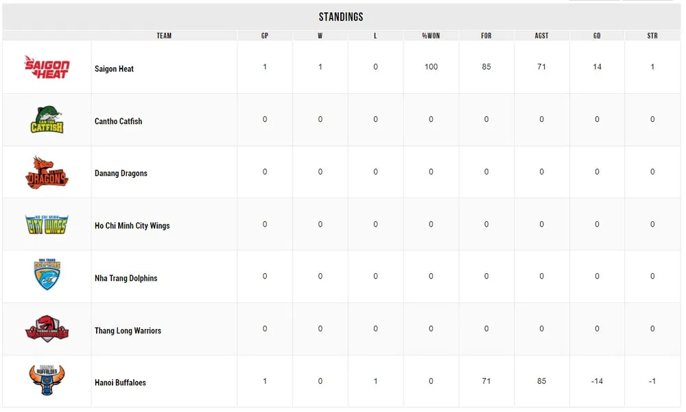
Task: Sort standings by the GP column header
Action: (265, 36)
